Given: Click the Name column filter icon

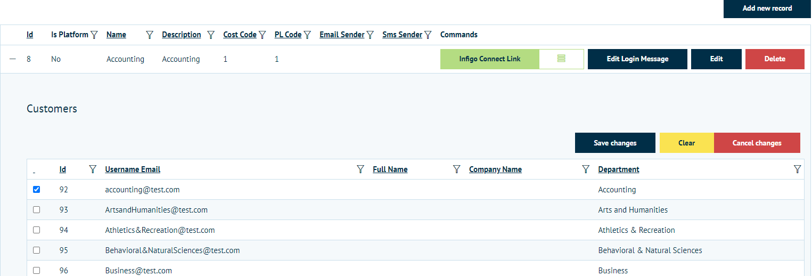Looking at the screenshot, I should click(x=150, y=35).
